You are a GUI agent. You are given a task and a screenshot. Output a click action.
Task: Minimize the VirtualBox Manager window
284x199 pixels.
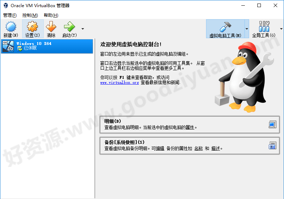pyautogui.click(x=243, y=5)
